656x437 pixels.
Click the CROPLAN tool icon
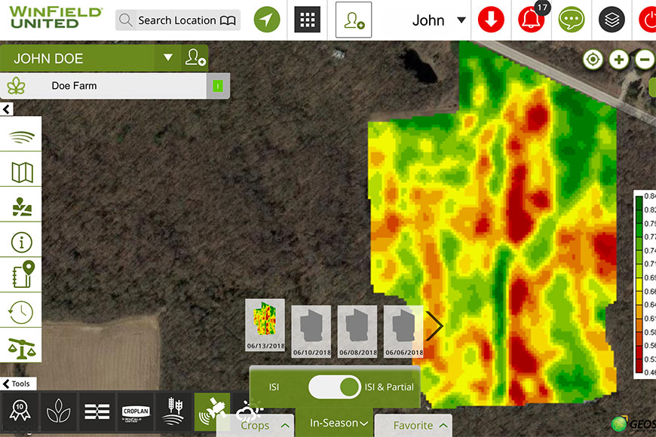coord(136,412)
